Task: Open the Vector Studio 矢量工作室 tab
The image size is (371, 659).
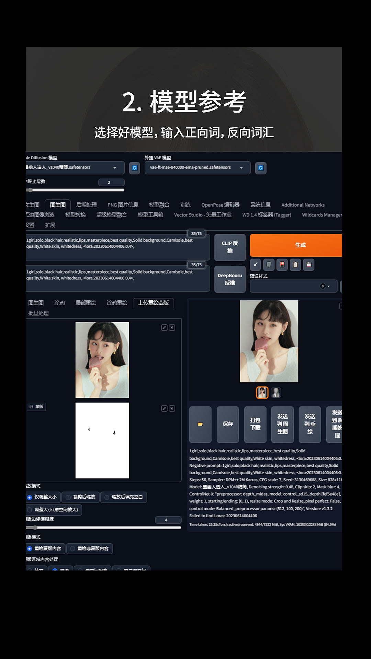Action: point(203,215)
